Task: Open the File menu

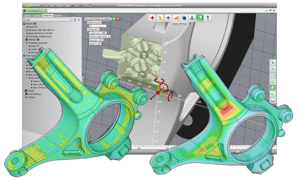Action: (46, 6)
